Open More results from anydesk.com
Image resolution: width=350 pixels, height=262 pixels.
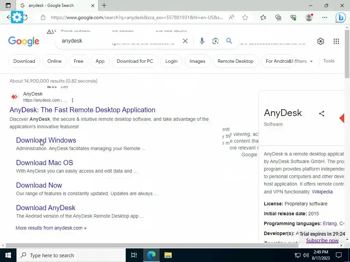[x=51, y=228]
